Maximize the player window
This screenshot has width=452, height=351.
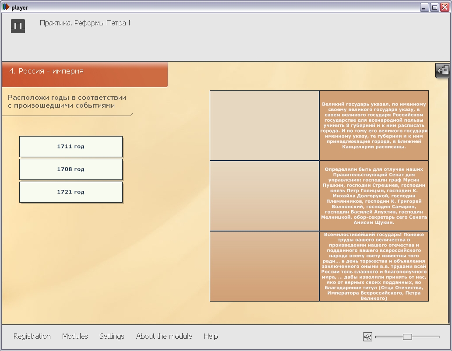point(434,7)
